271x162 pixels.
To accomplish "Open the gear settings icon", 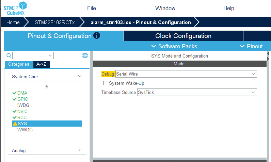I will click(x=85, y=55).
